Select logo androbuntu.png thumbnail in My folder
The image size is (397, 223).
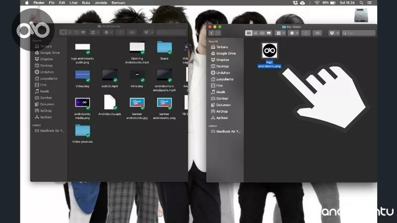(x=269, y=51)
